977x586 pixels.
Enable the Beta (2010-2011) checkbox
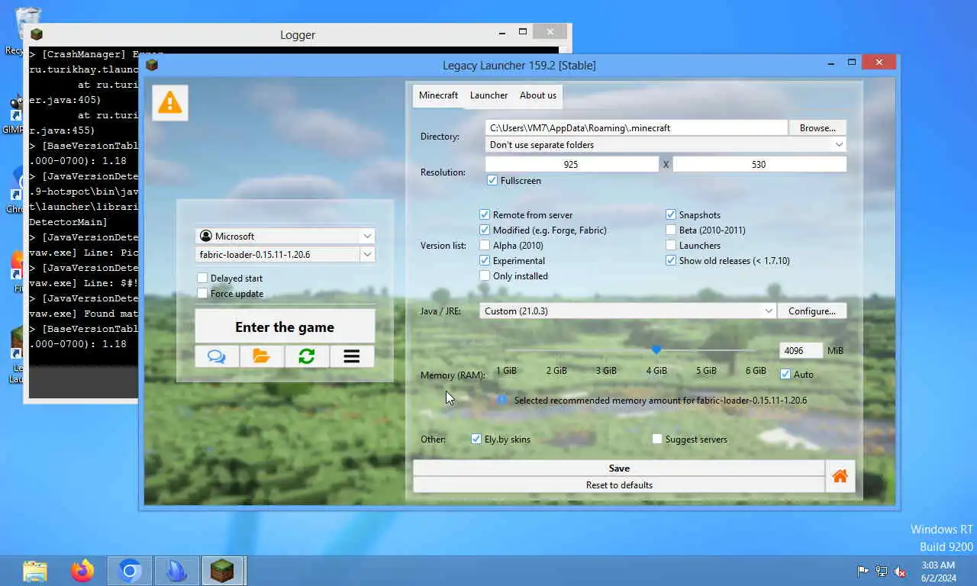[x=671, y=230]
